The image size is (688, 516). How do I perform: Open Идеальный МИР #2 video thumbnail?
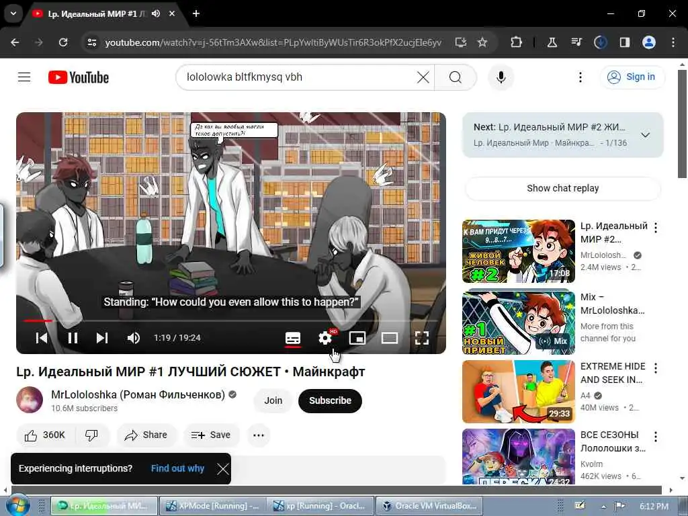tap(518, 251)
